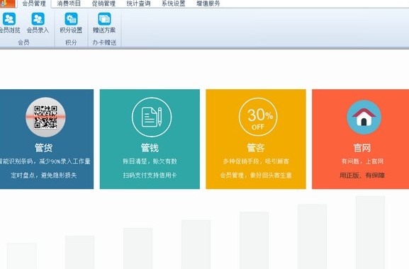Open the 官网 official website heading

[362, 148]
